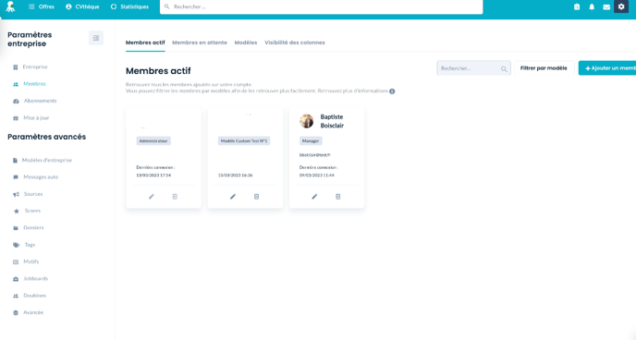Open Dossiers in the sidebar

33,228
